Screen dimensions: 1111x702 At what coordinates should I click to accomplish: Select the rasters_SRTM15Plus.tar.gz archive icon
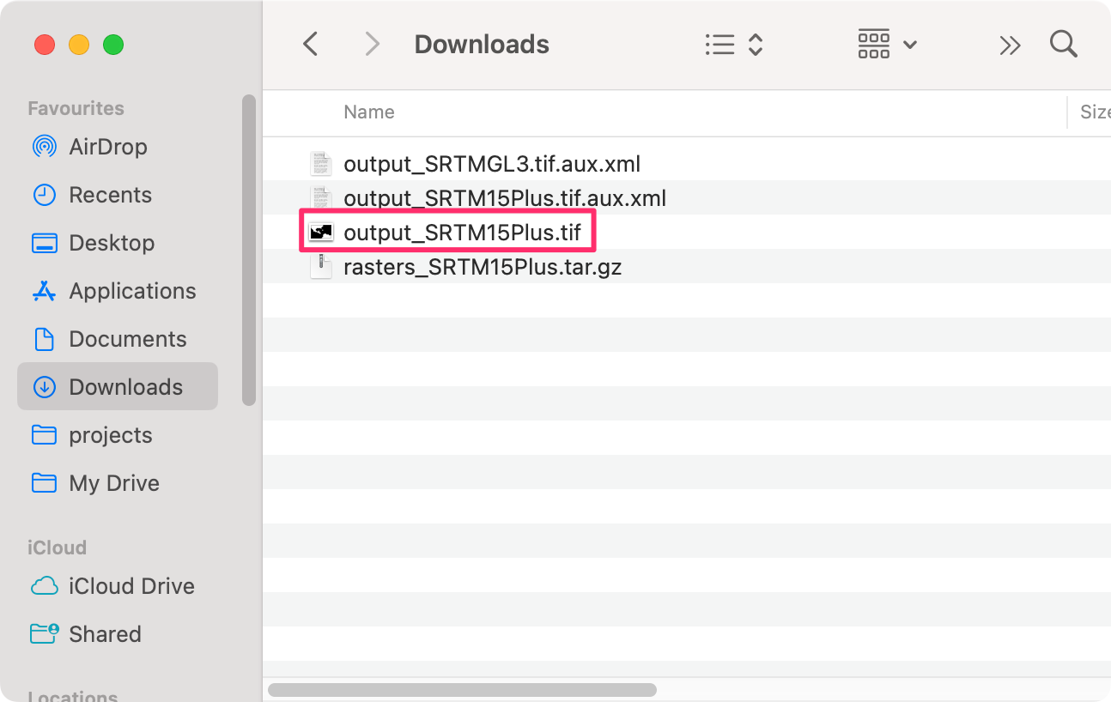(321, 267)
